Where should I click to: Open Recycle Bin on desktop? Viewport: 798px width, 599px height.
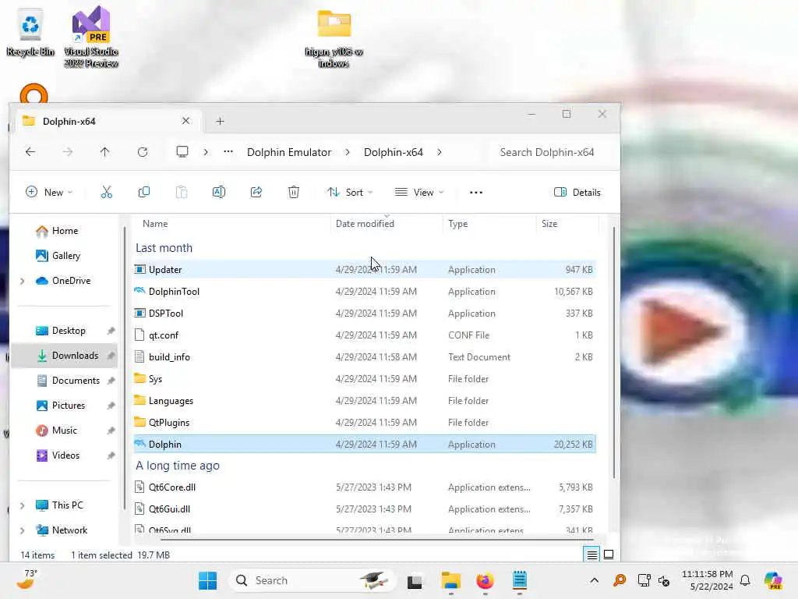(30, 33)
